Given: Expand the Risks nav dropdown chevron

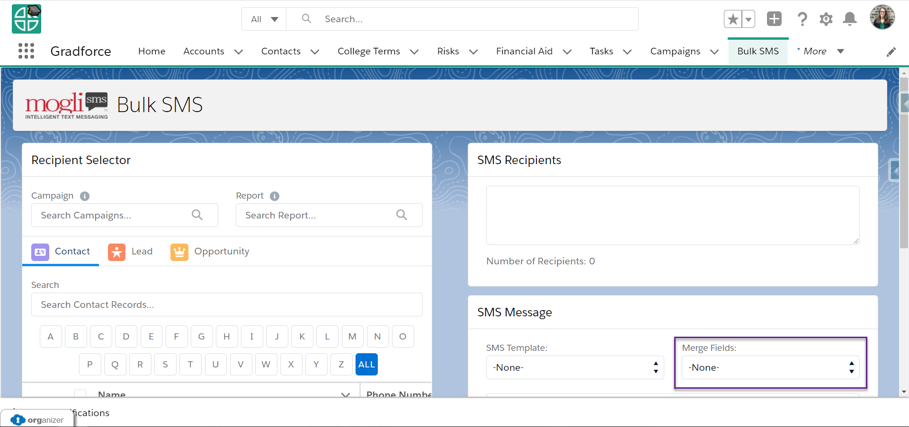Looking at the screenshot, I should [473, 52].
